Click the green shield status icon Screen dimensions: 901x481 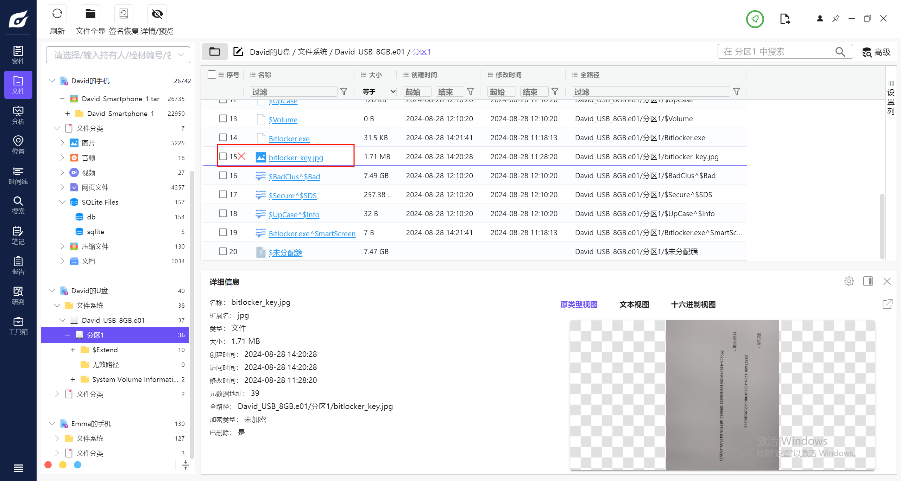coord(755,19)
